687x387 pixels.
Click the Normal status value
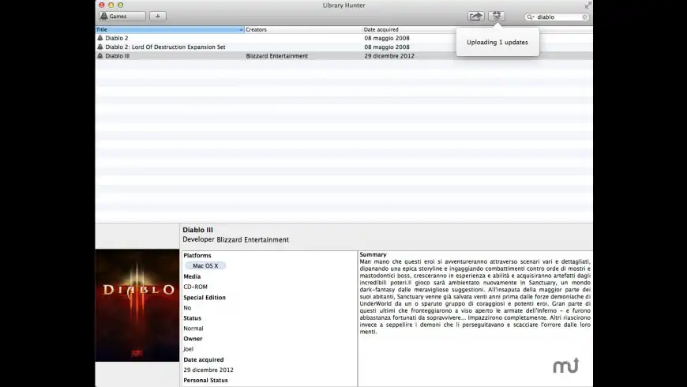pyautogui.click(x=193, y=329)
